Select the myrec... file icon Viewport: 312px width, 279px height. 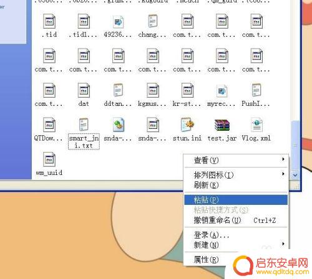[222, 91]
